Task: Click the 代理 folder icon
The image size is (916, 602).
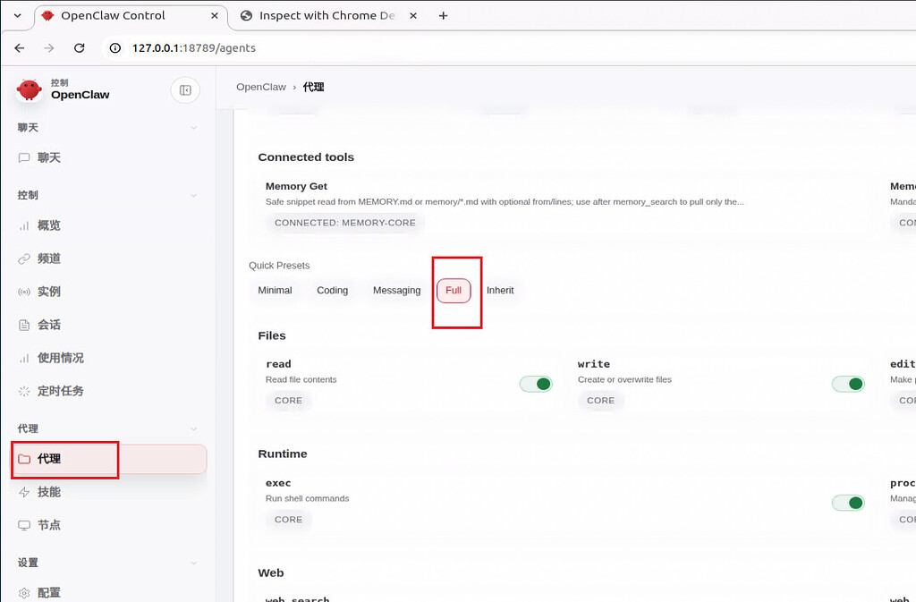Action: pyautogui.click(x=24, y=459)
